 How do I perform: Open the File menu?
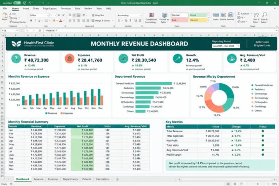pos(5,8)
